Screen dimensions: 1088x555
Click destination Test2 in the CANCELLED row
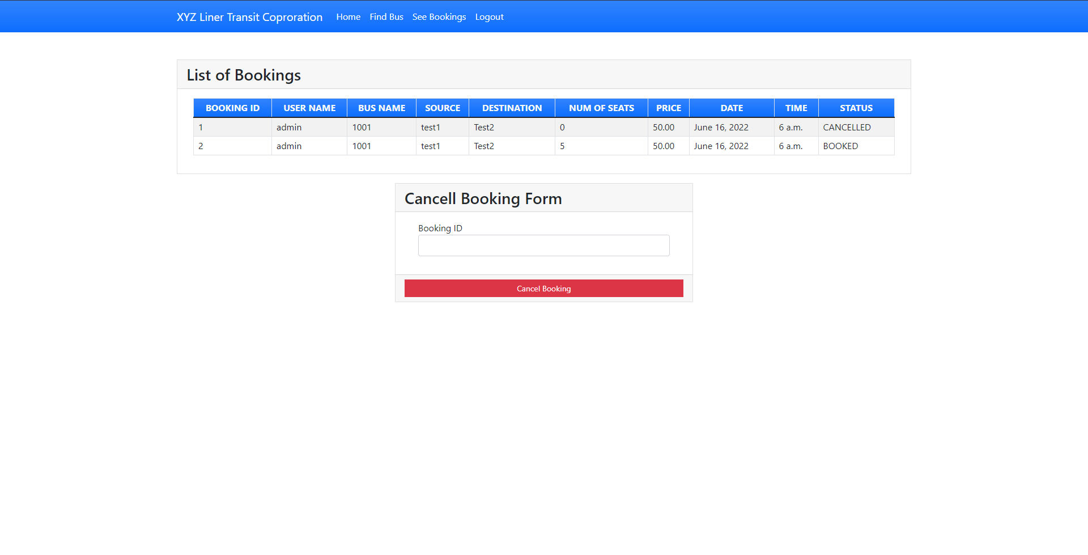click(x=512, y=128)
